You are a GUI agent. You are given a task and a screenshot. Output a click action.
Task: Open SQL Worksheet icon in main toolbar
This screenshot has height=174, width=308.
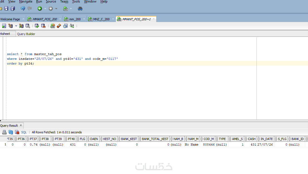click(x=65, y=8)
